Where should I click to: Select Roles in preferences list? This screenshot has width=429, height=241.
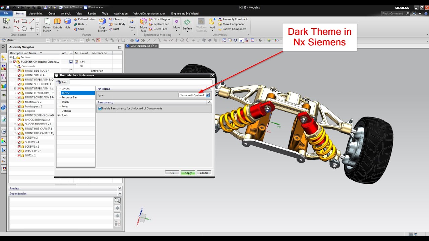coord(65,106)
